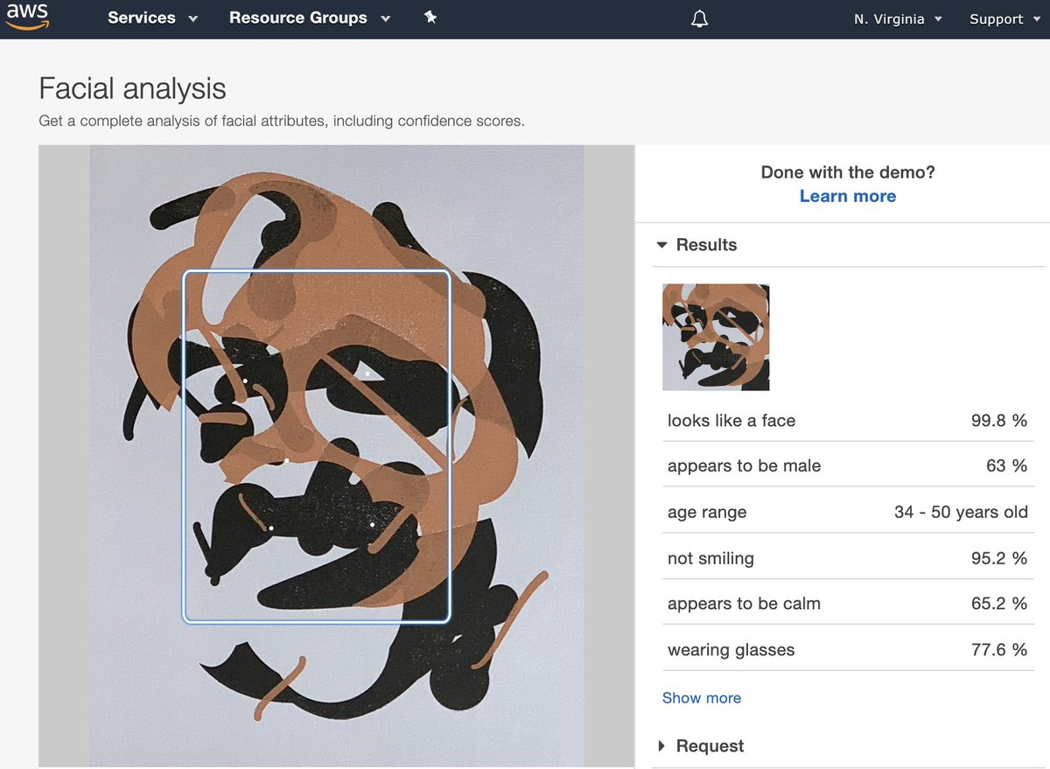The image size is (1050, 769).
Task: Open the N. Virginia region dropdown
Action: coord(898,18)
